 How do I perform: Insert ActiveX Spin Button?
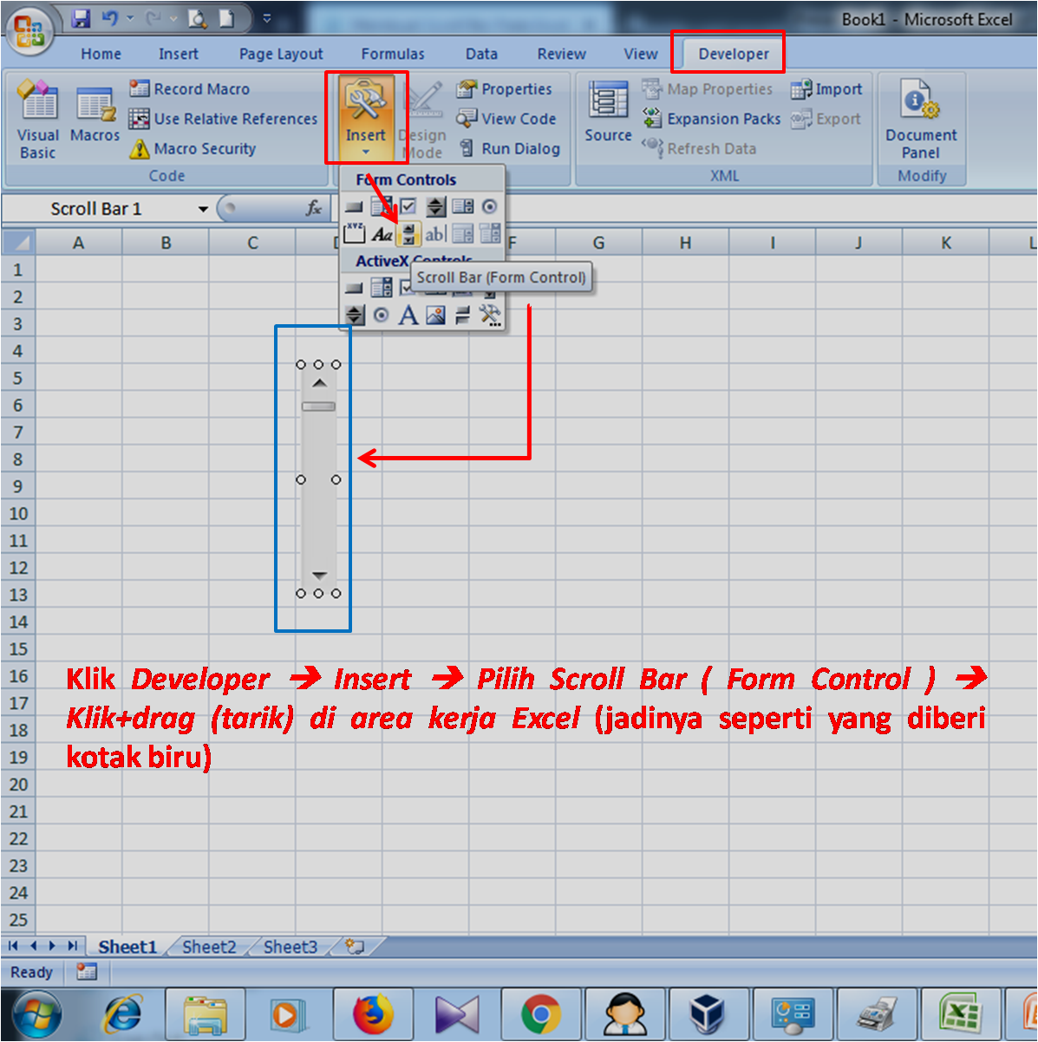pos(355,315)
